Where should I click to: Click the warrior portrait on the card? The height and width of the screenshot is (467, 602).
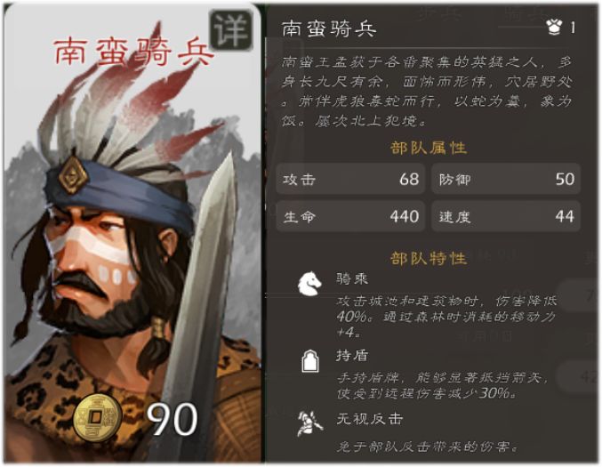132,246
